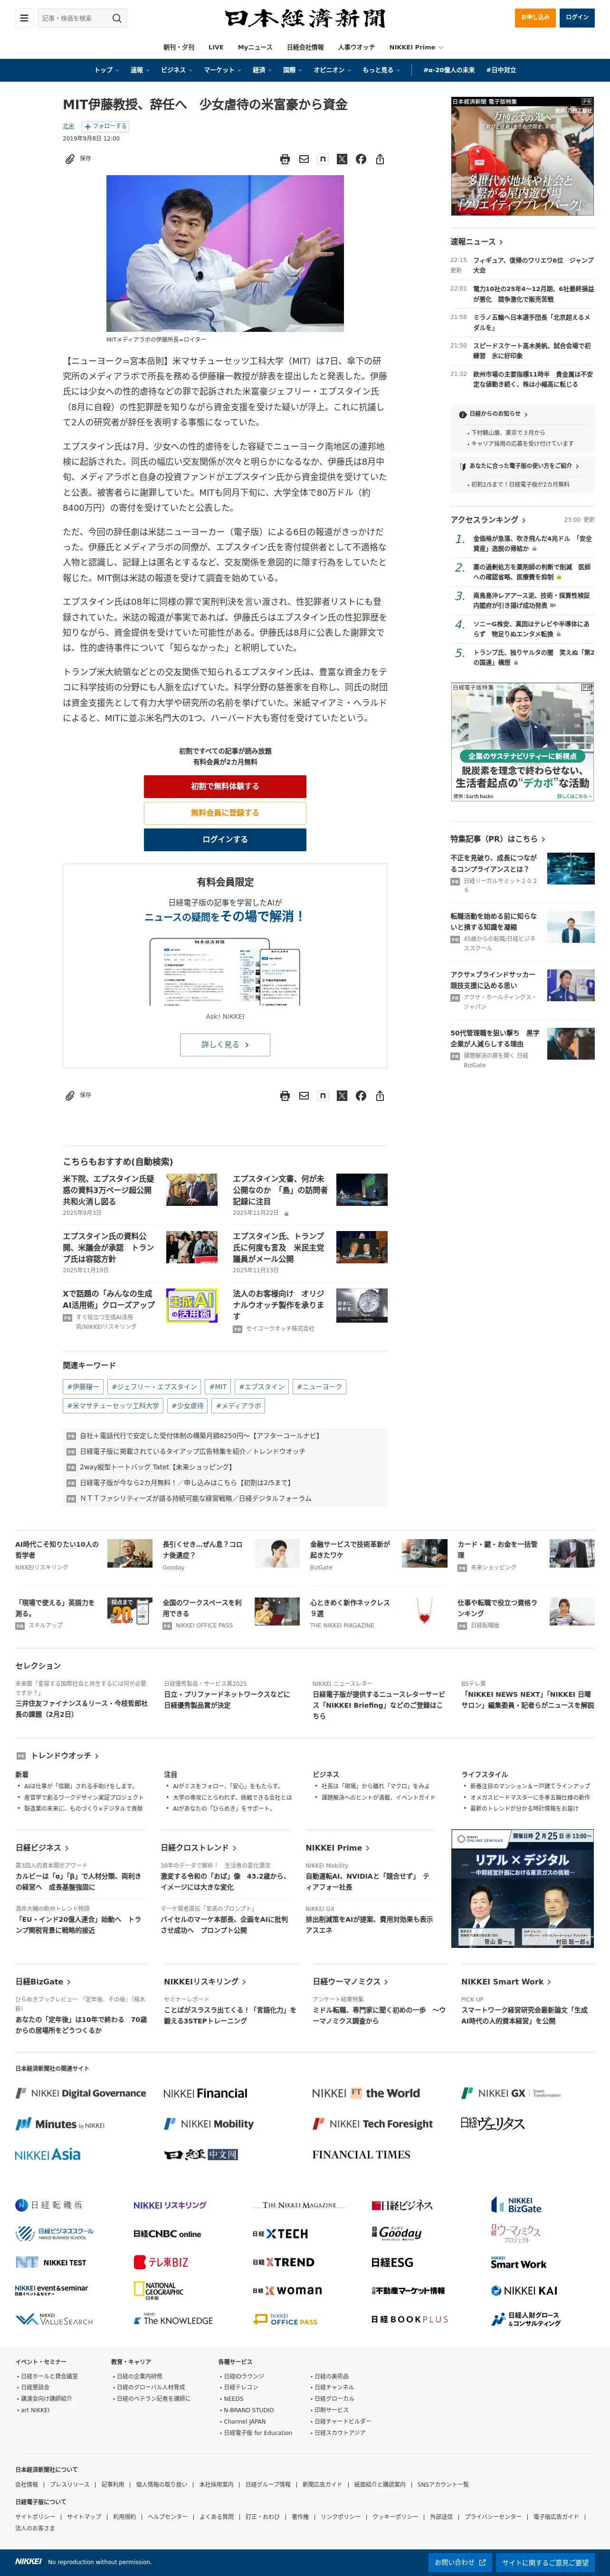This screenshot has width=610, height=2576.
Task: Expand the マーケット navigation dropdown
Action: tap(222, 70)
